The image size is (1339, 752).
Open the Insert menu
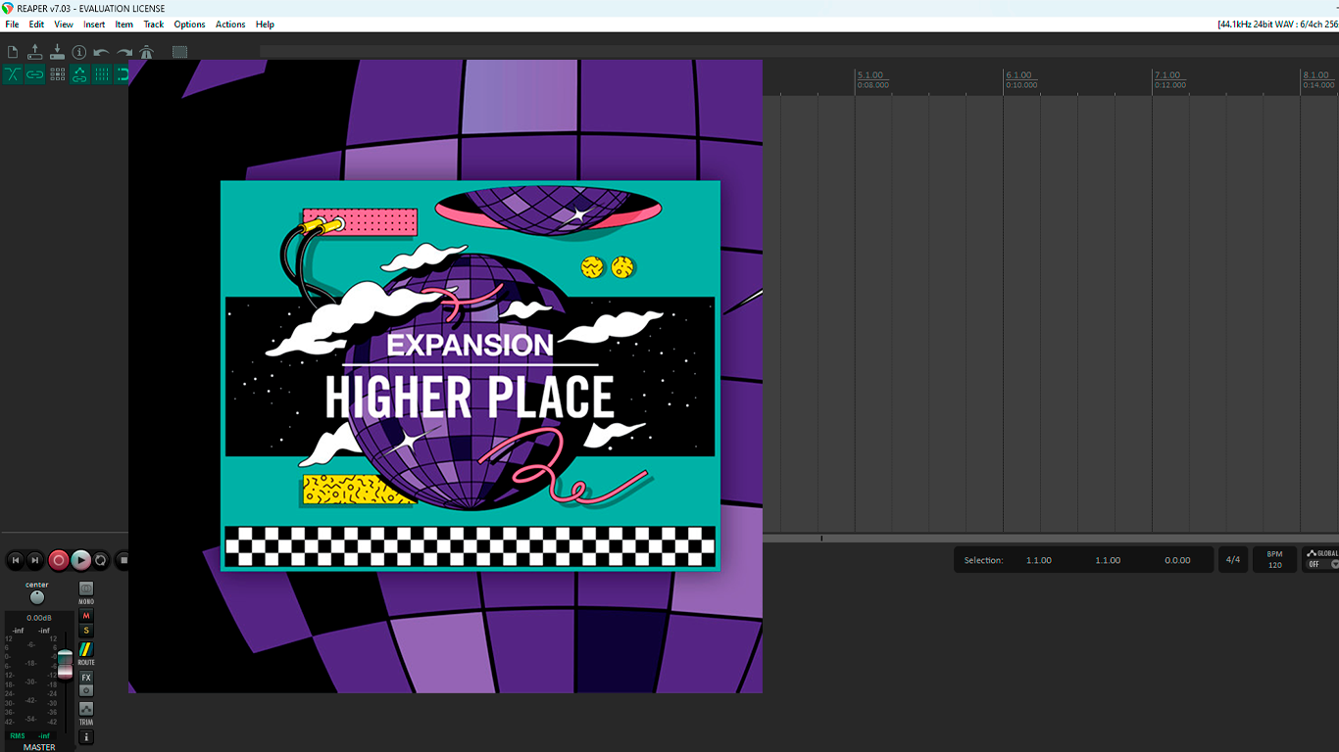point(94,24)
